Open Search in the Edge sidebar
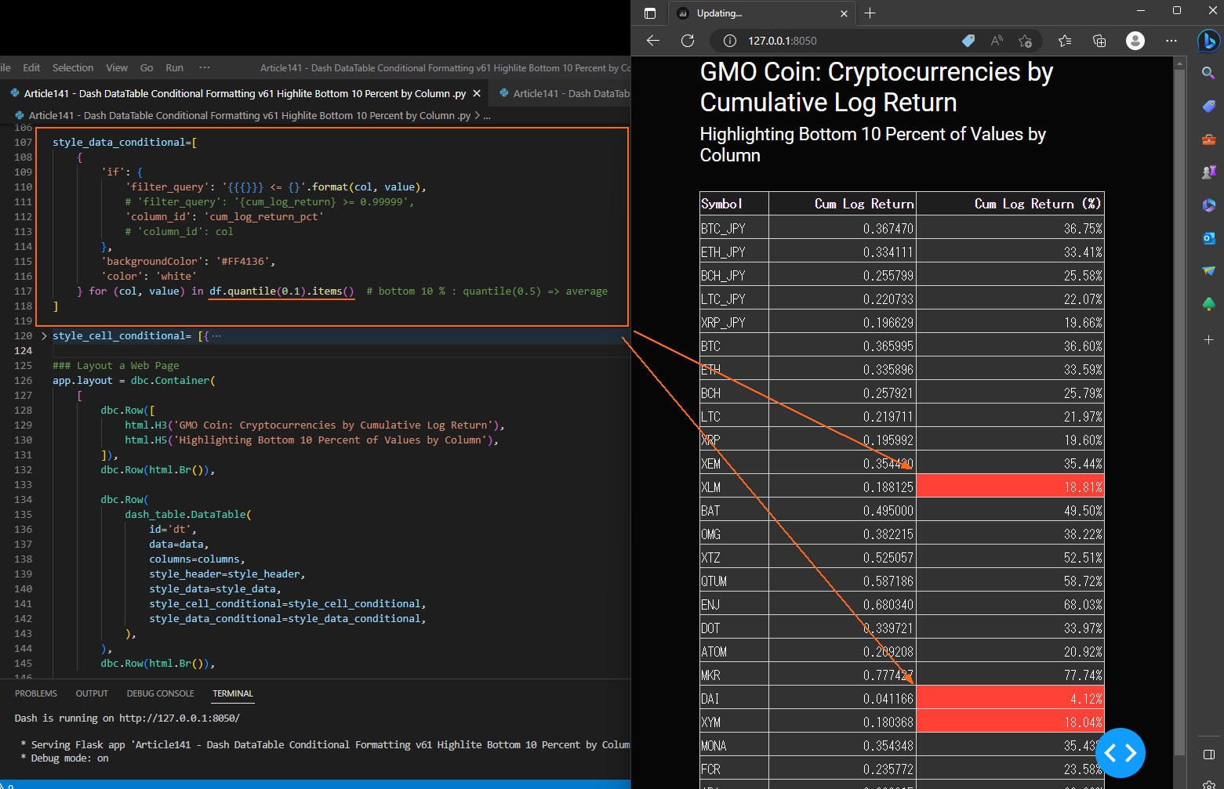 point(1208,73)
